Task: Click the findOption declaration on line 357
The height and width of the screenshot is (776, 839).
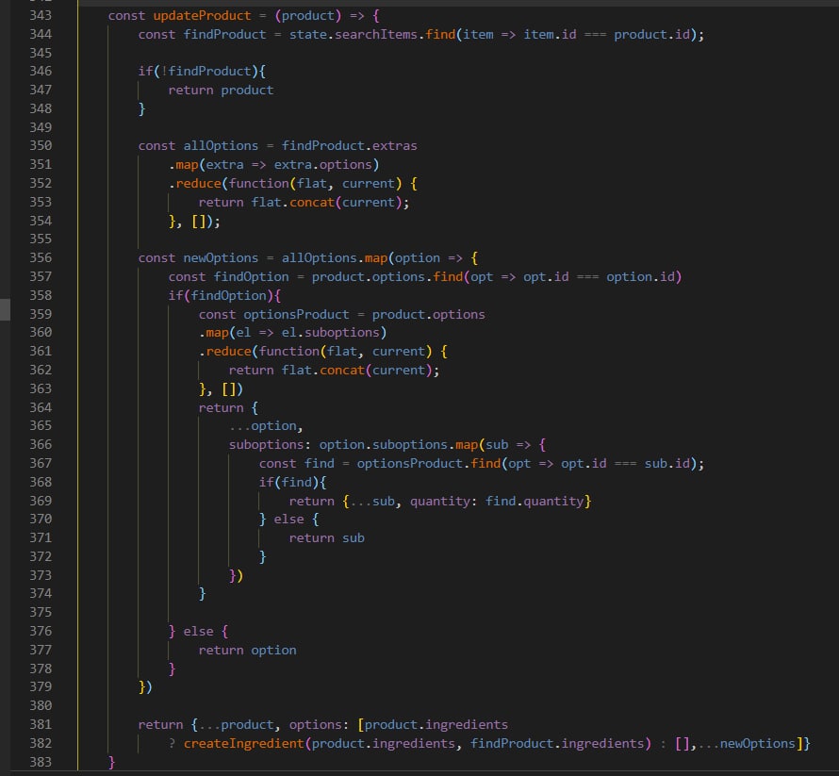Action: 251,276
